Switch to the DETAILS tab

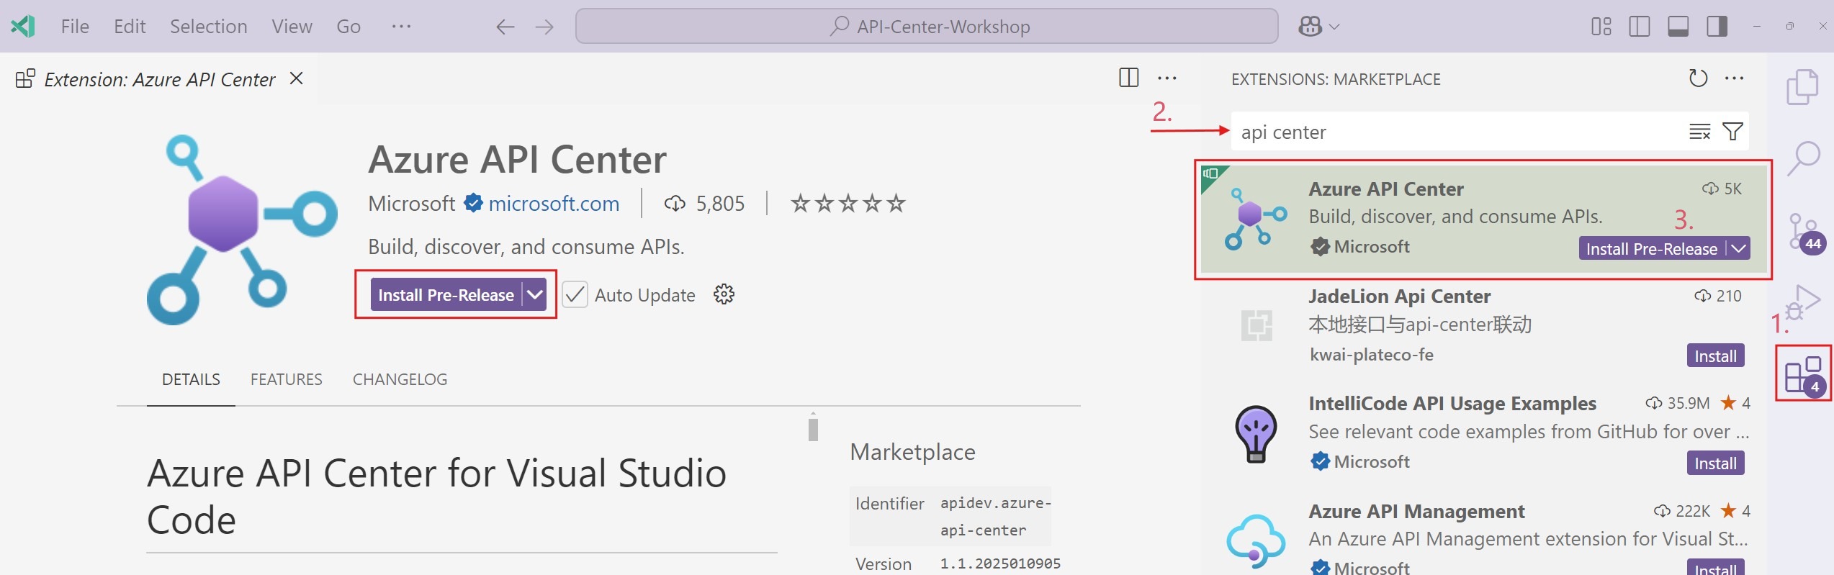click(x=191, y=379)
